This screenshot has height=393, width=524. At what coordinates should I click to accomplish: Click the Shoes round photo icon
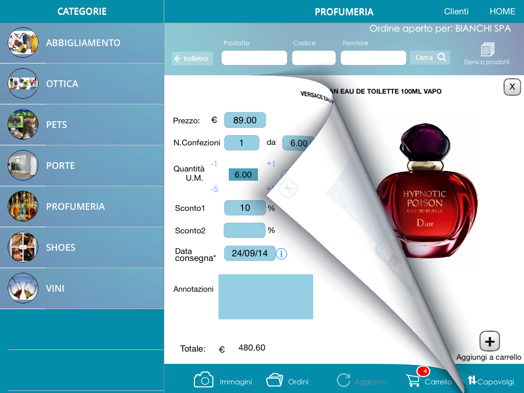[x=23, y=247]
